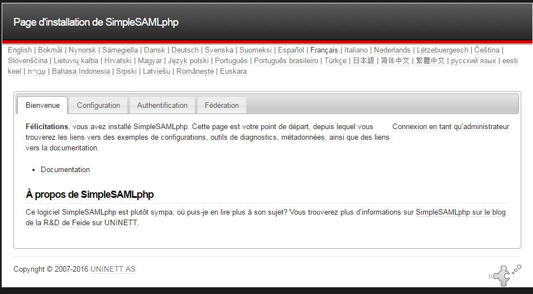Switch language to Slovenščina
533x294 pixels.
point(27,60)
